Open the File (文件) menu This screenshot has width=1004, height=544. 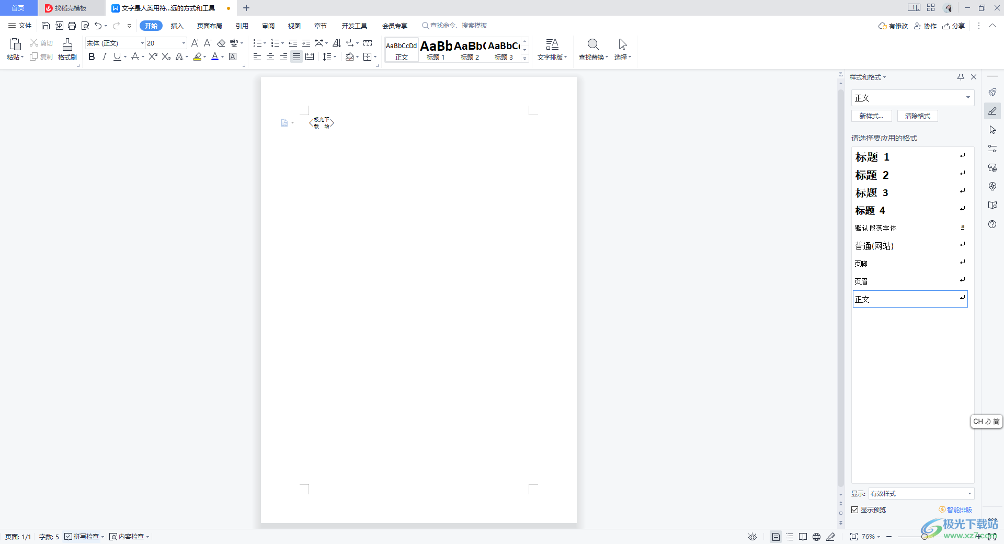pos(20,26)
